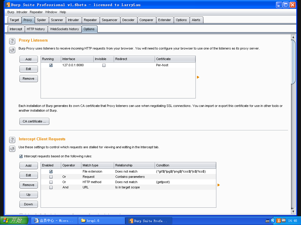
Task: Click the Match type column header
Action: (x=98, y=165)
